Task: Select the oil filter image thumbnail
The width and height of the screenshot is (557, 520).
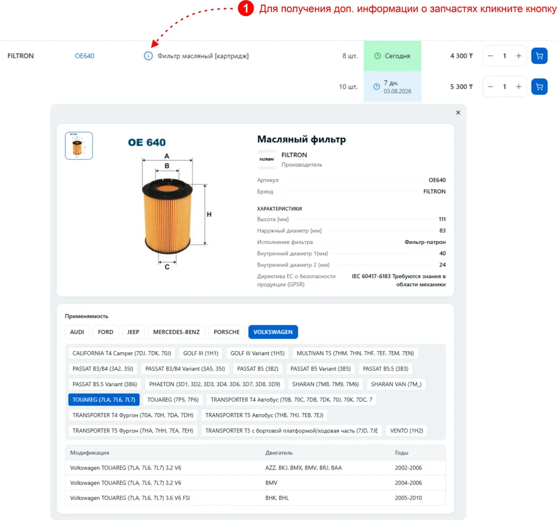Action: click(x=79, y=146)
